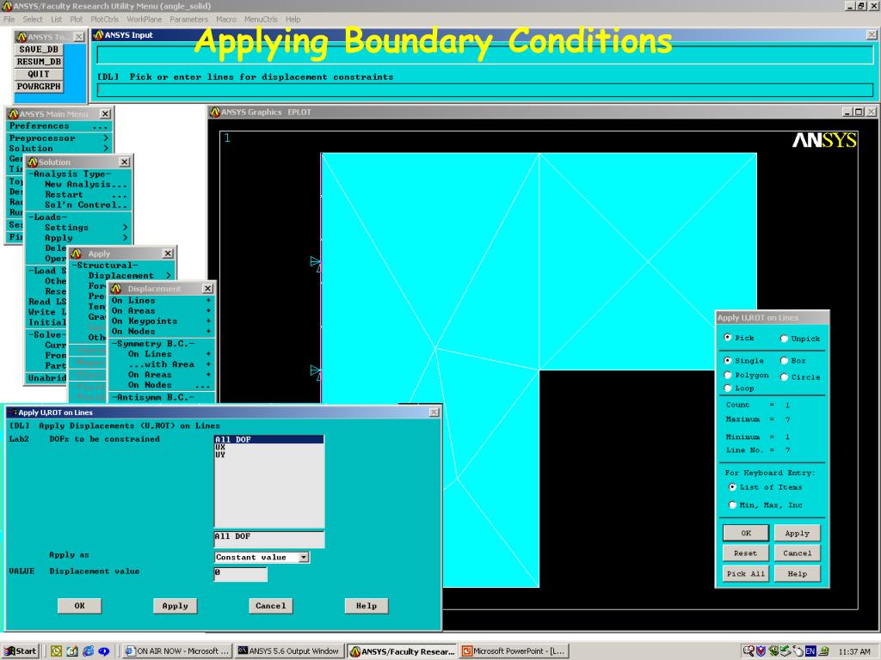The height and width of the screenshot is (660, 881).
Task: Click the EN language indicator in tray
Action: 810,651
